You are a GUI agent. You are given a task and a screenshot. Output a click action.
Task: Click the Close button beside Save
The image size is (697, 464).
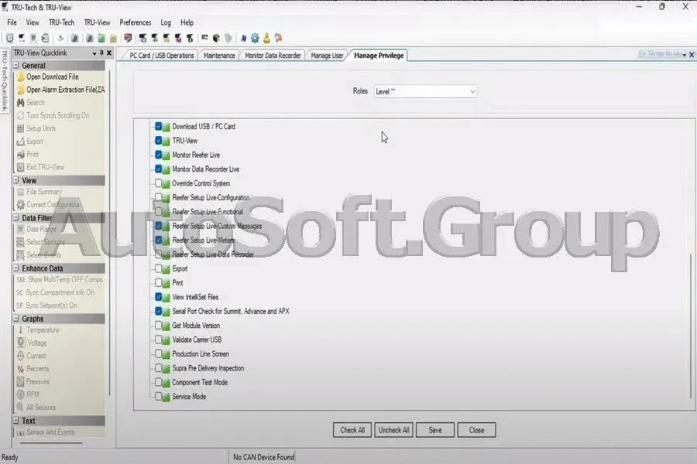point(476,430)
